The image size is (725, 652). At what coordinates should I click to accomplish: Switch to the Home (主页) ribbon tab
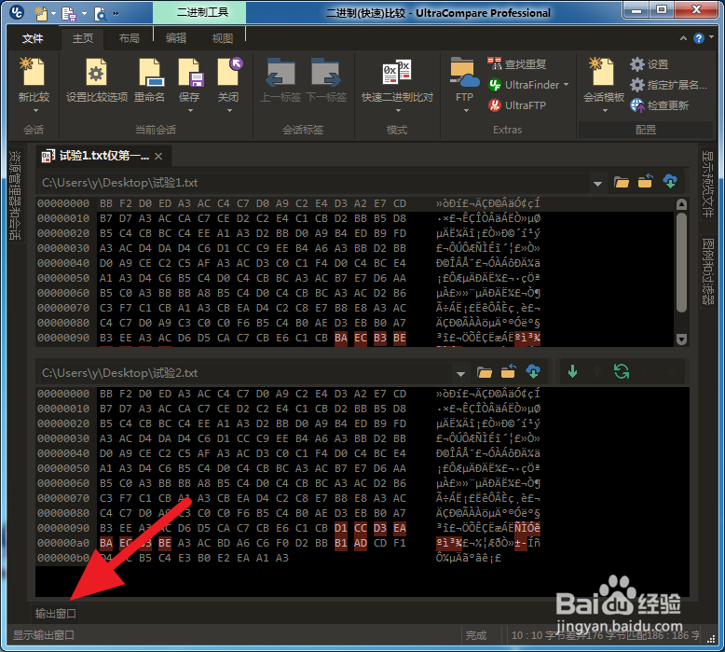[83, 38]
